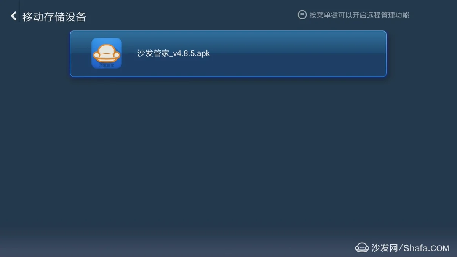Click the sofa logo in the watermark
Image resolution: width=457 pixels, height=257 pixels.
tap(362, 247)
